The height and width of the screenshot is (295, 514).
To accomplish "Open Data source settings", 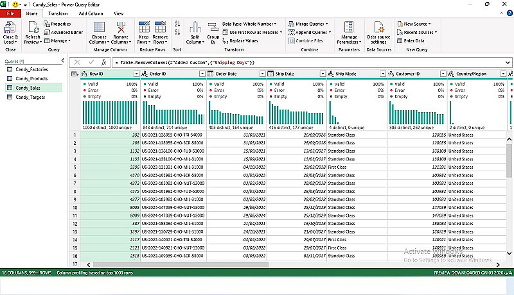I will (378, 27).
